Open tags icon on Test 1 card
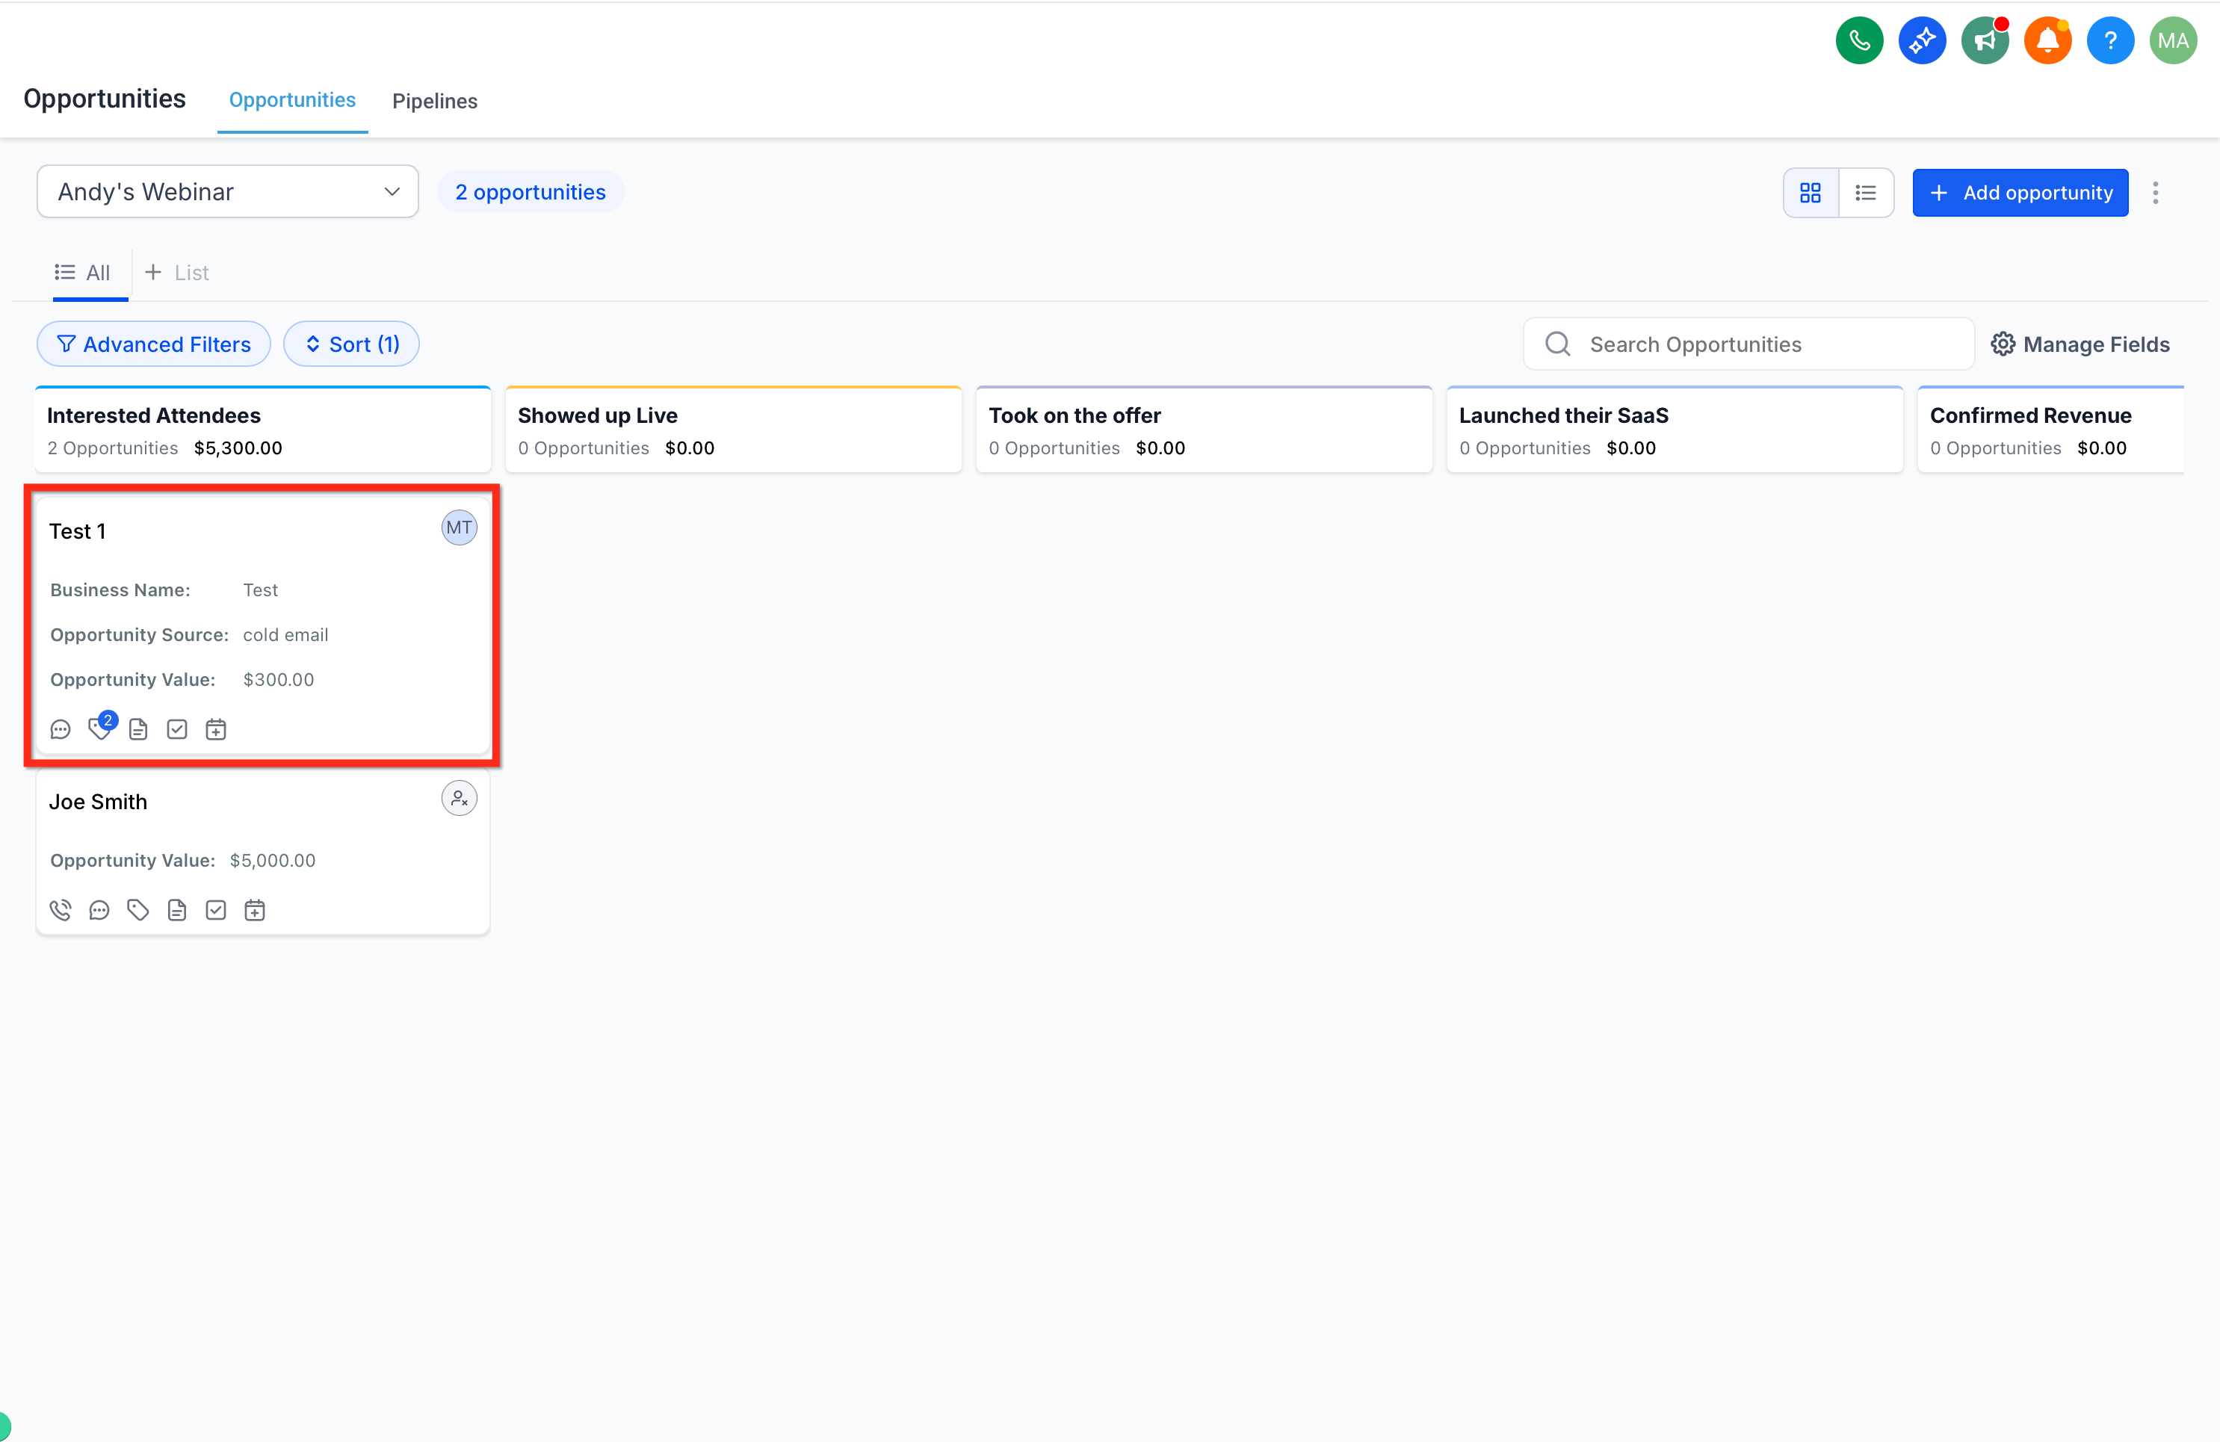The width and height of the screenshot is (2220, 1442). click(100, 728)
